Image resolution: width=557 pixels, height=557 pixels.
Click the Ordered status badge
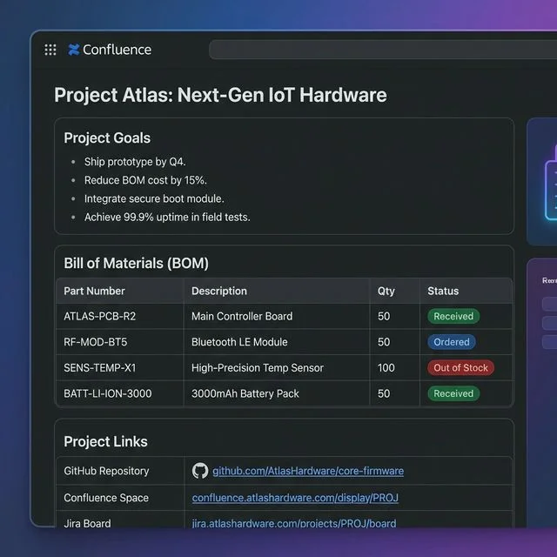tap(452, 342)
